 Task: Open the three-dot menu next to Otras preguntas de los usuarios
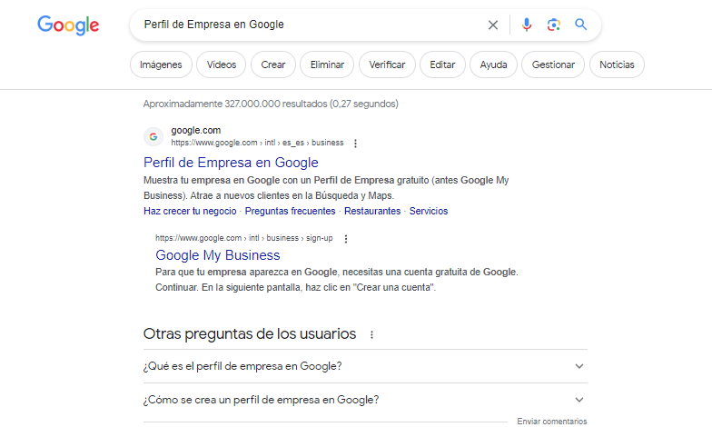click(x=372, y=334)
